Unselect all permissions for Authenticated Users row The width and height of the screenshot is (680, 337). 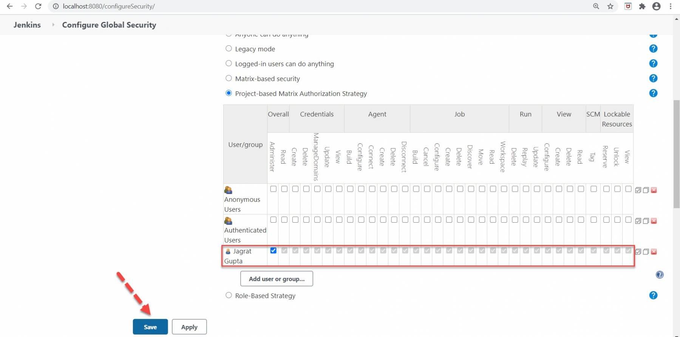tap(646, 221)
